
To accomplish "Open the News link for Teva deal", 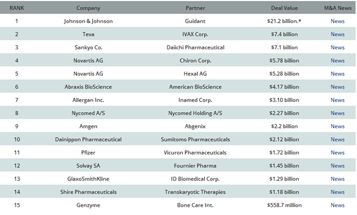I will [337, 34].
